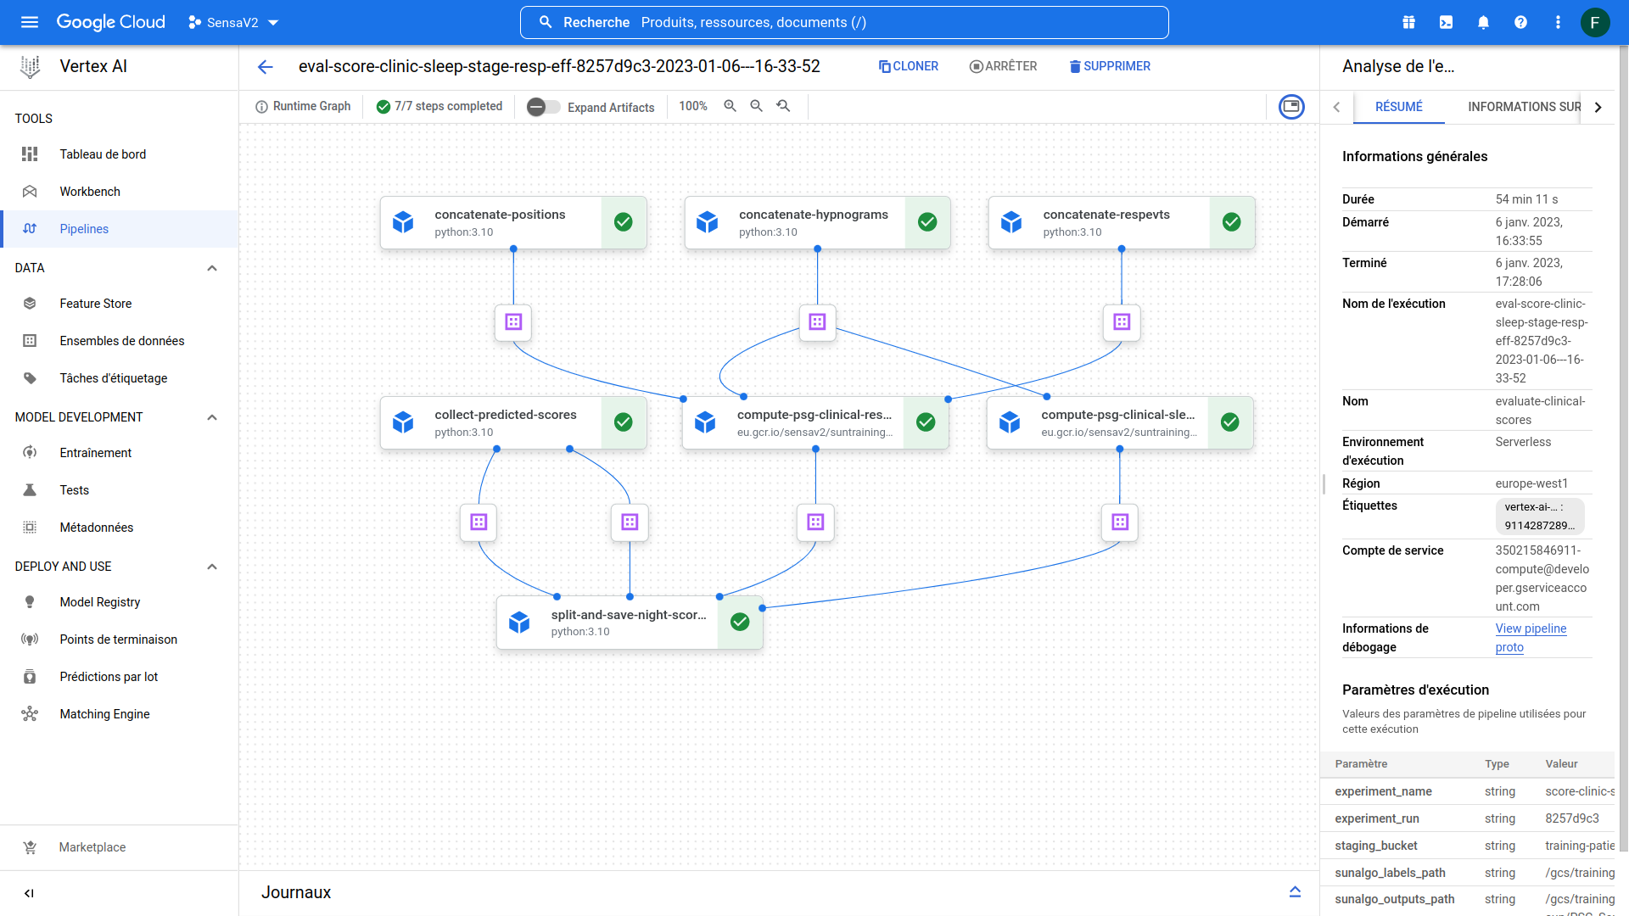1629x916 pixels.
Task: Open the user account avatar F
Action: [x=1595, y=22]
